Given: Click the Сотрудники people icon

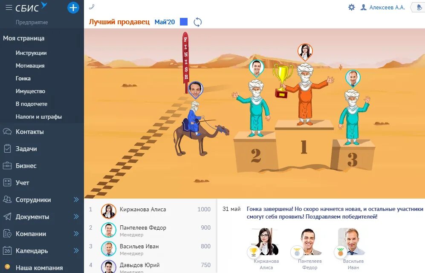Looking at the screenshot, I should [x=7, y=199].
